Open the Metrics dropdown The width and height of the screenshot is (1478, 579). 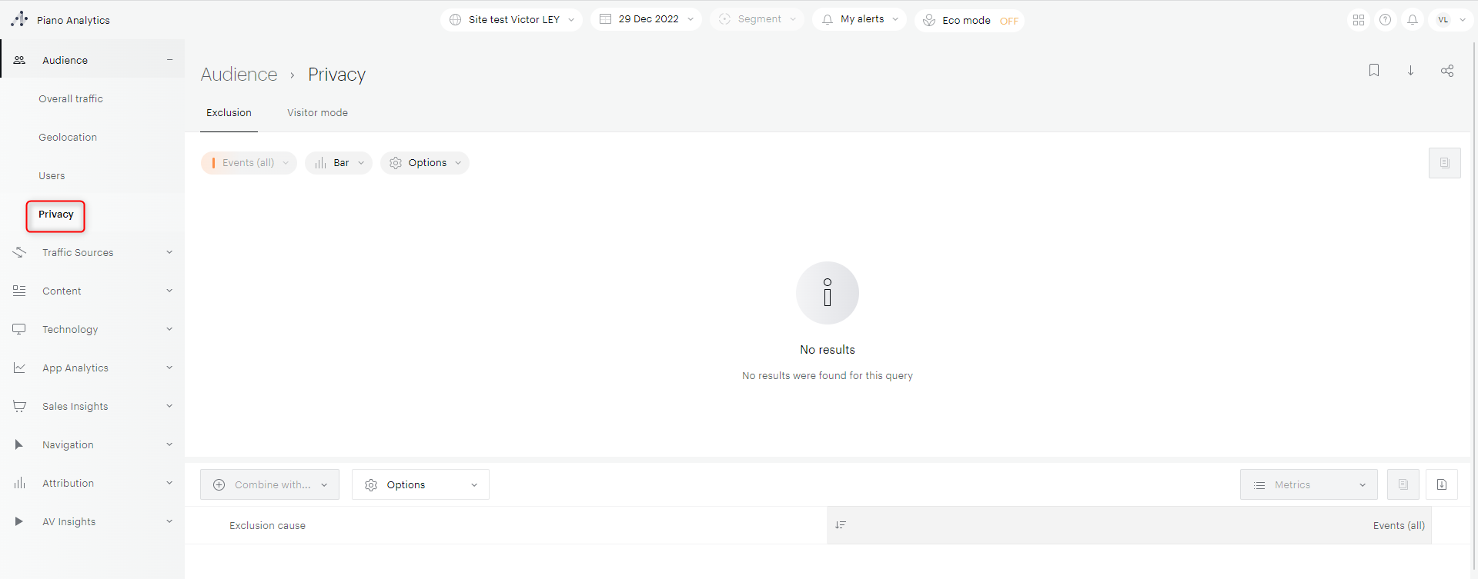(1309, 484)
